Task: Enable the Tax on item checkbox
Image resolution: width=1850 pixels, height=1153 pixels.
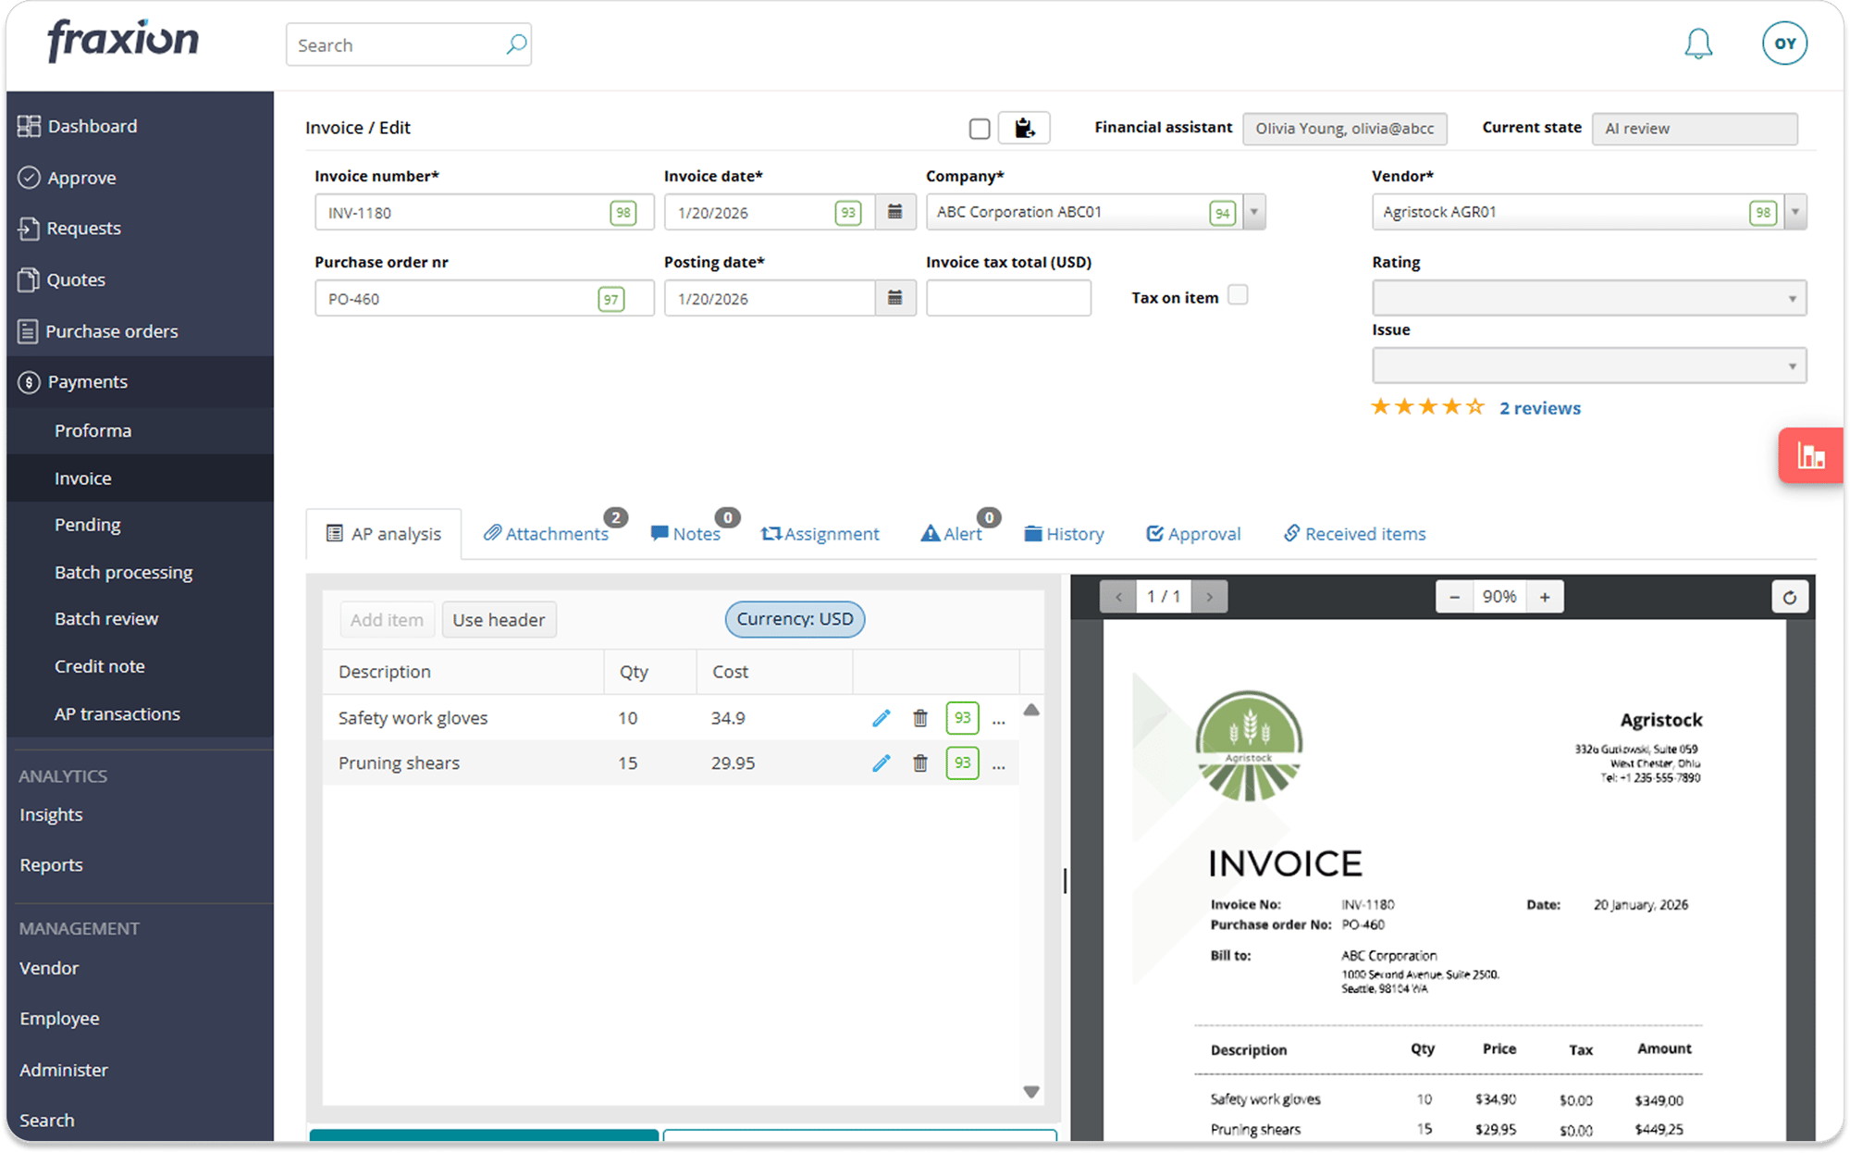Action: (1238, 294)
